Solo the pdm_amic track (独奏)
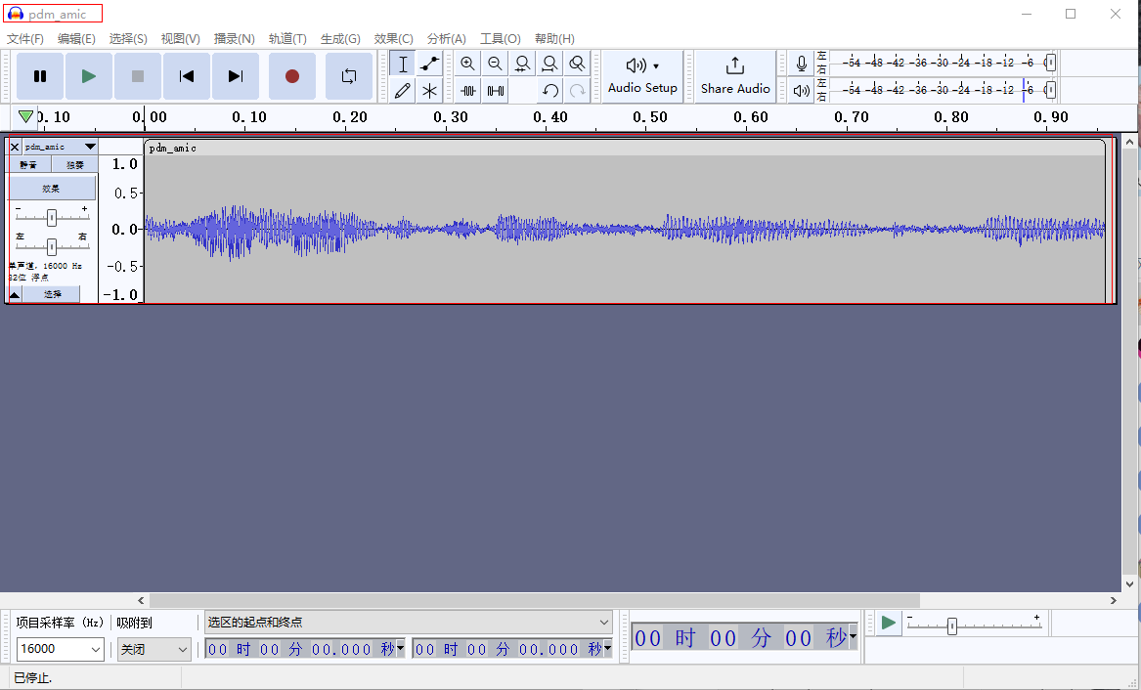 click(74, 165)
